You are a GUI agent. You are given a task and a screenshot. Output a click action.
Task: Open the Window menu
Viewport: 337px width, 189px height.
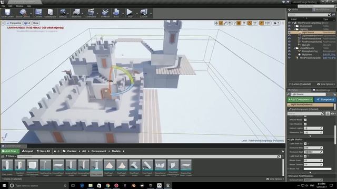[19, 6]
